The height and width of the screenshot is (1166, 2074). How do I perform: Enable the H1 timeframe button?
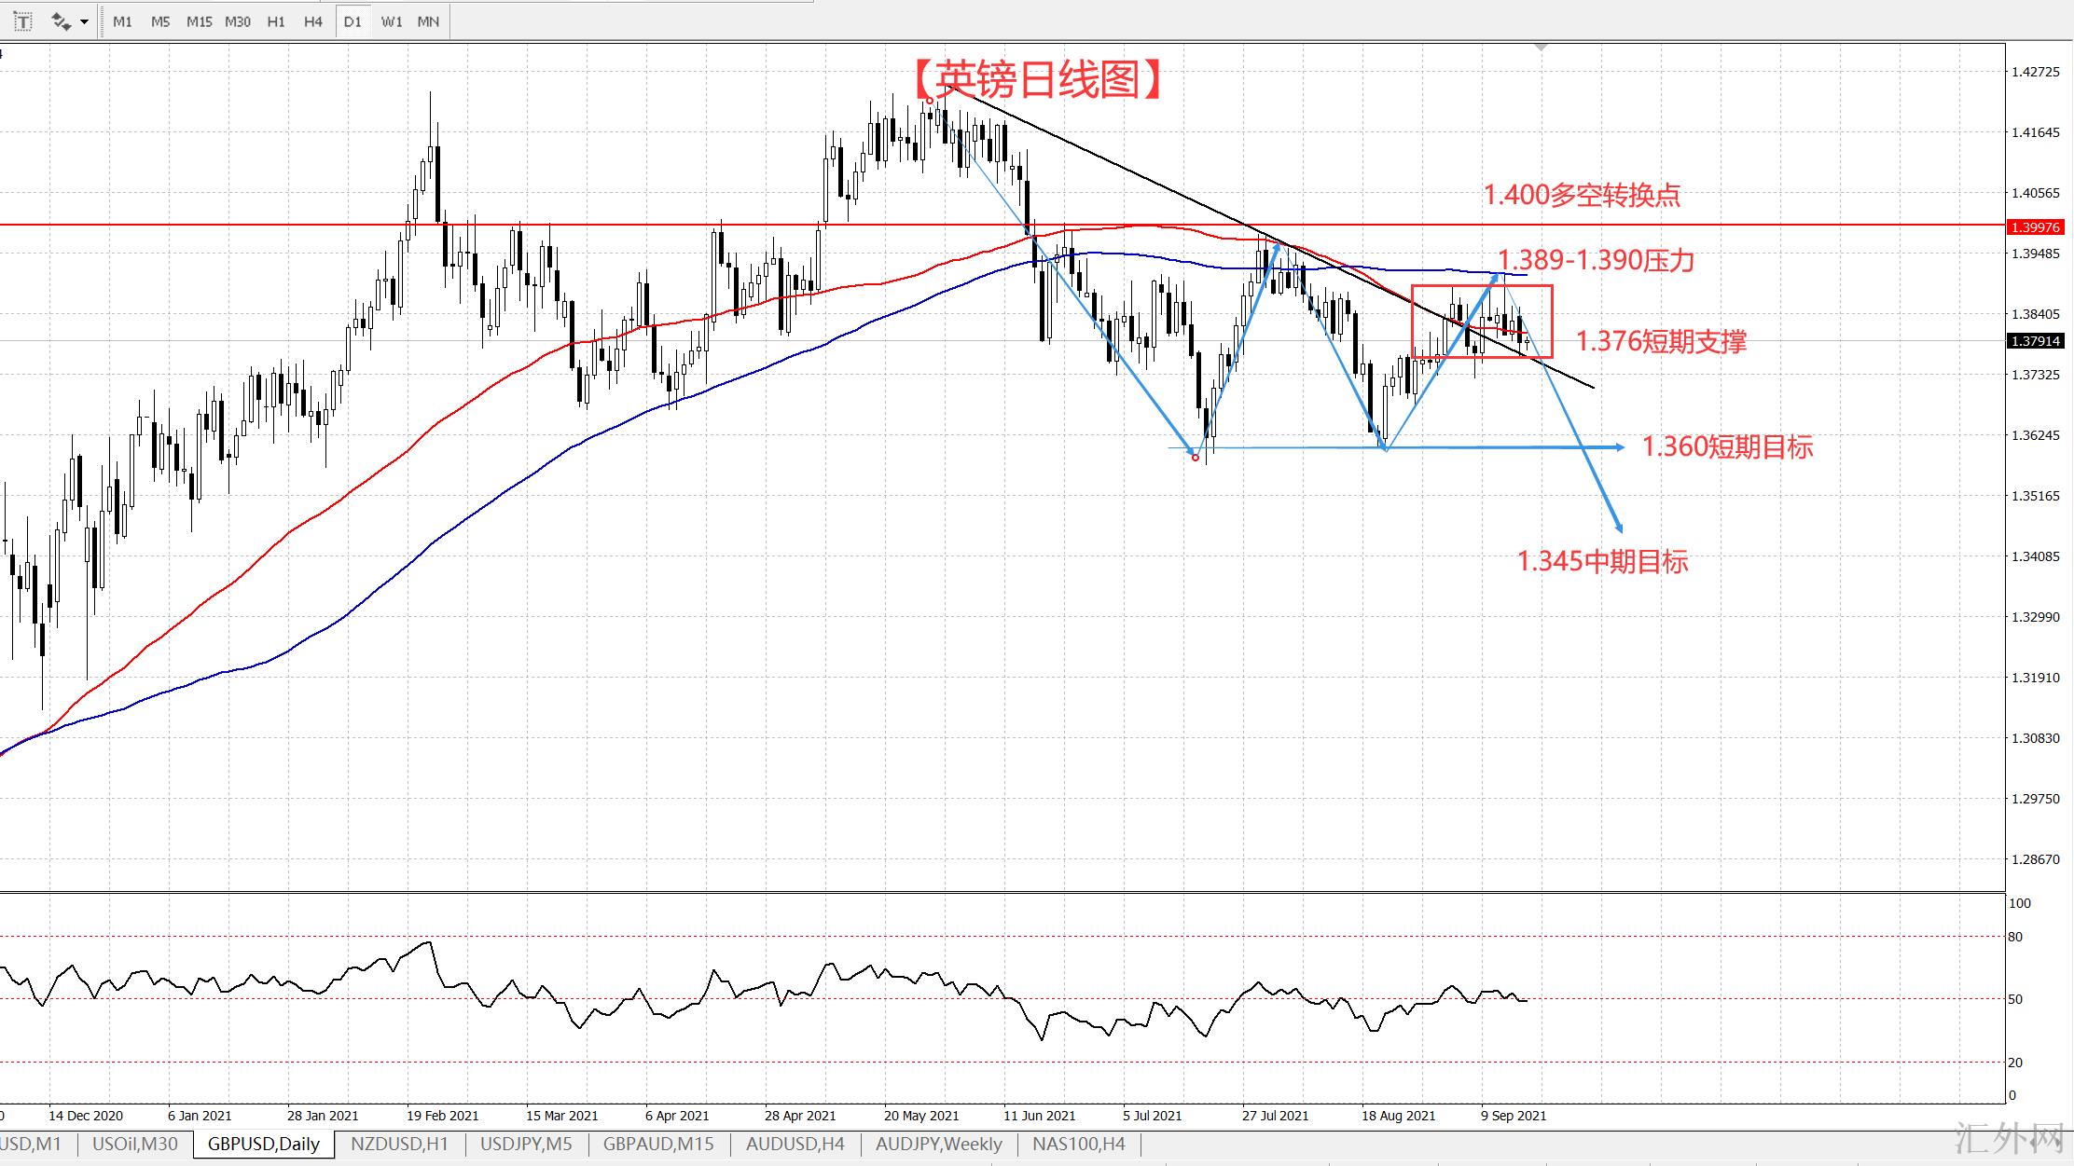click(276, 21)
